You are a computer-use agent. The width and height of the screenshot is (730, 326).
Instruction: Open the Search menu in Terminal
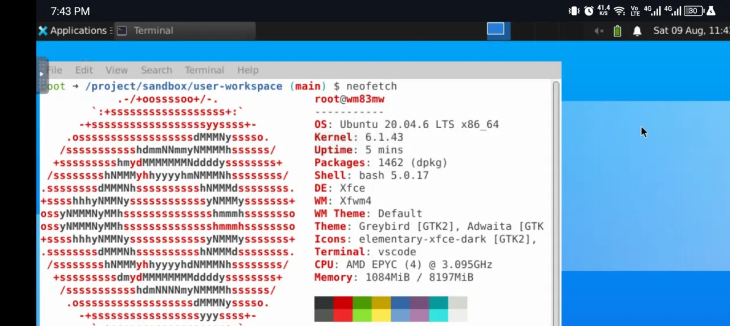(x=156, y=70)
